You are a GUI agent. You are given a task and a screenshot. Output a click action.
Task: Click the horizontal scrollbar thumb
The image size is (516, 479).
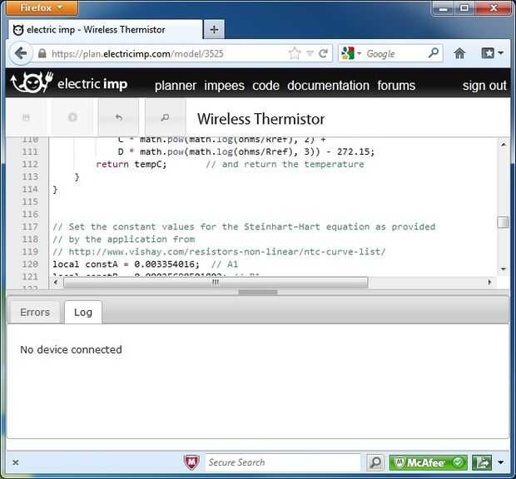click(216, 283)
